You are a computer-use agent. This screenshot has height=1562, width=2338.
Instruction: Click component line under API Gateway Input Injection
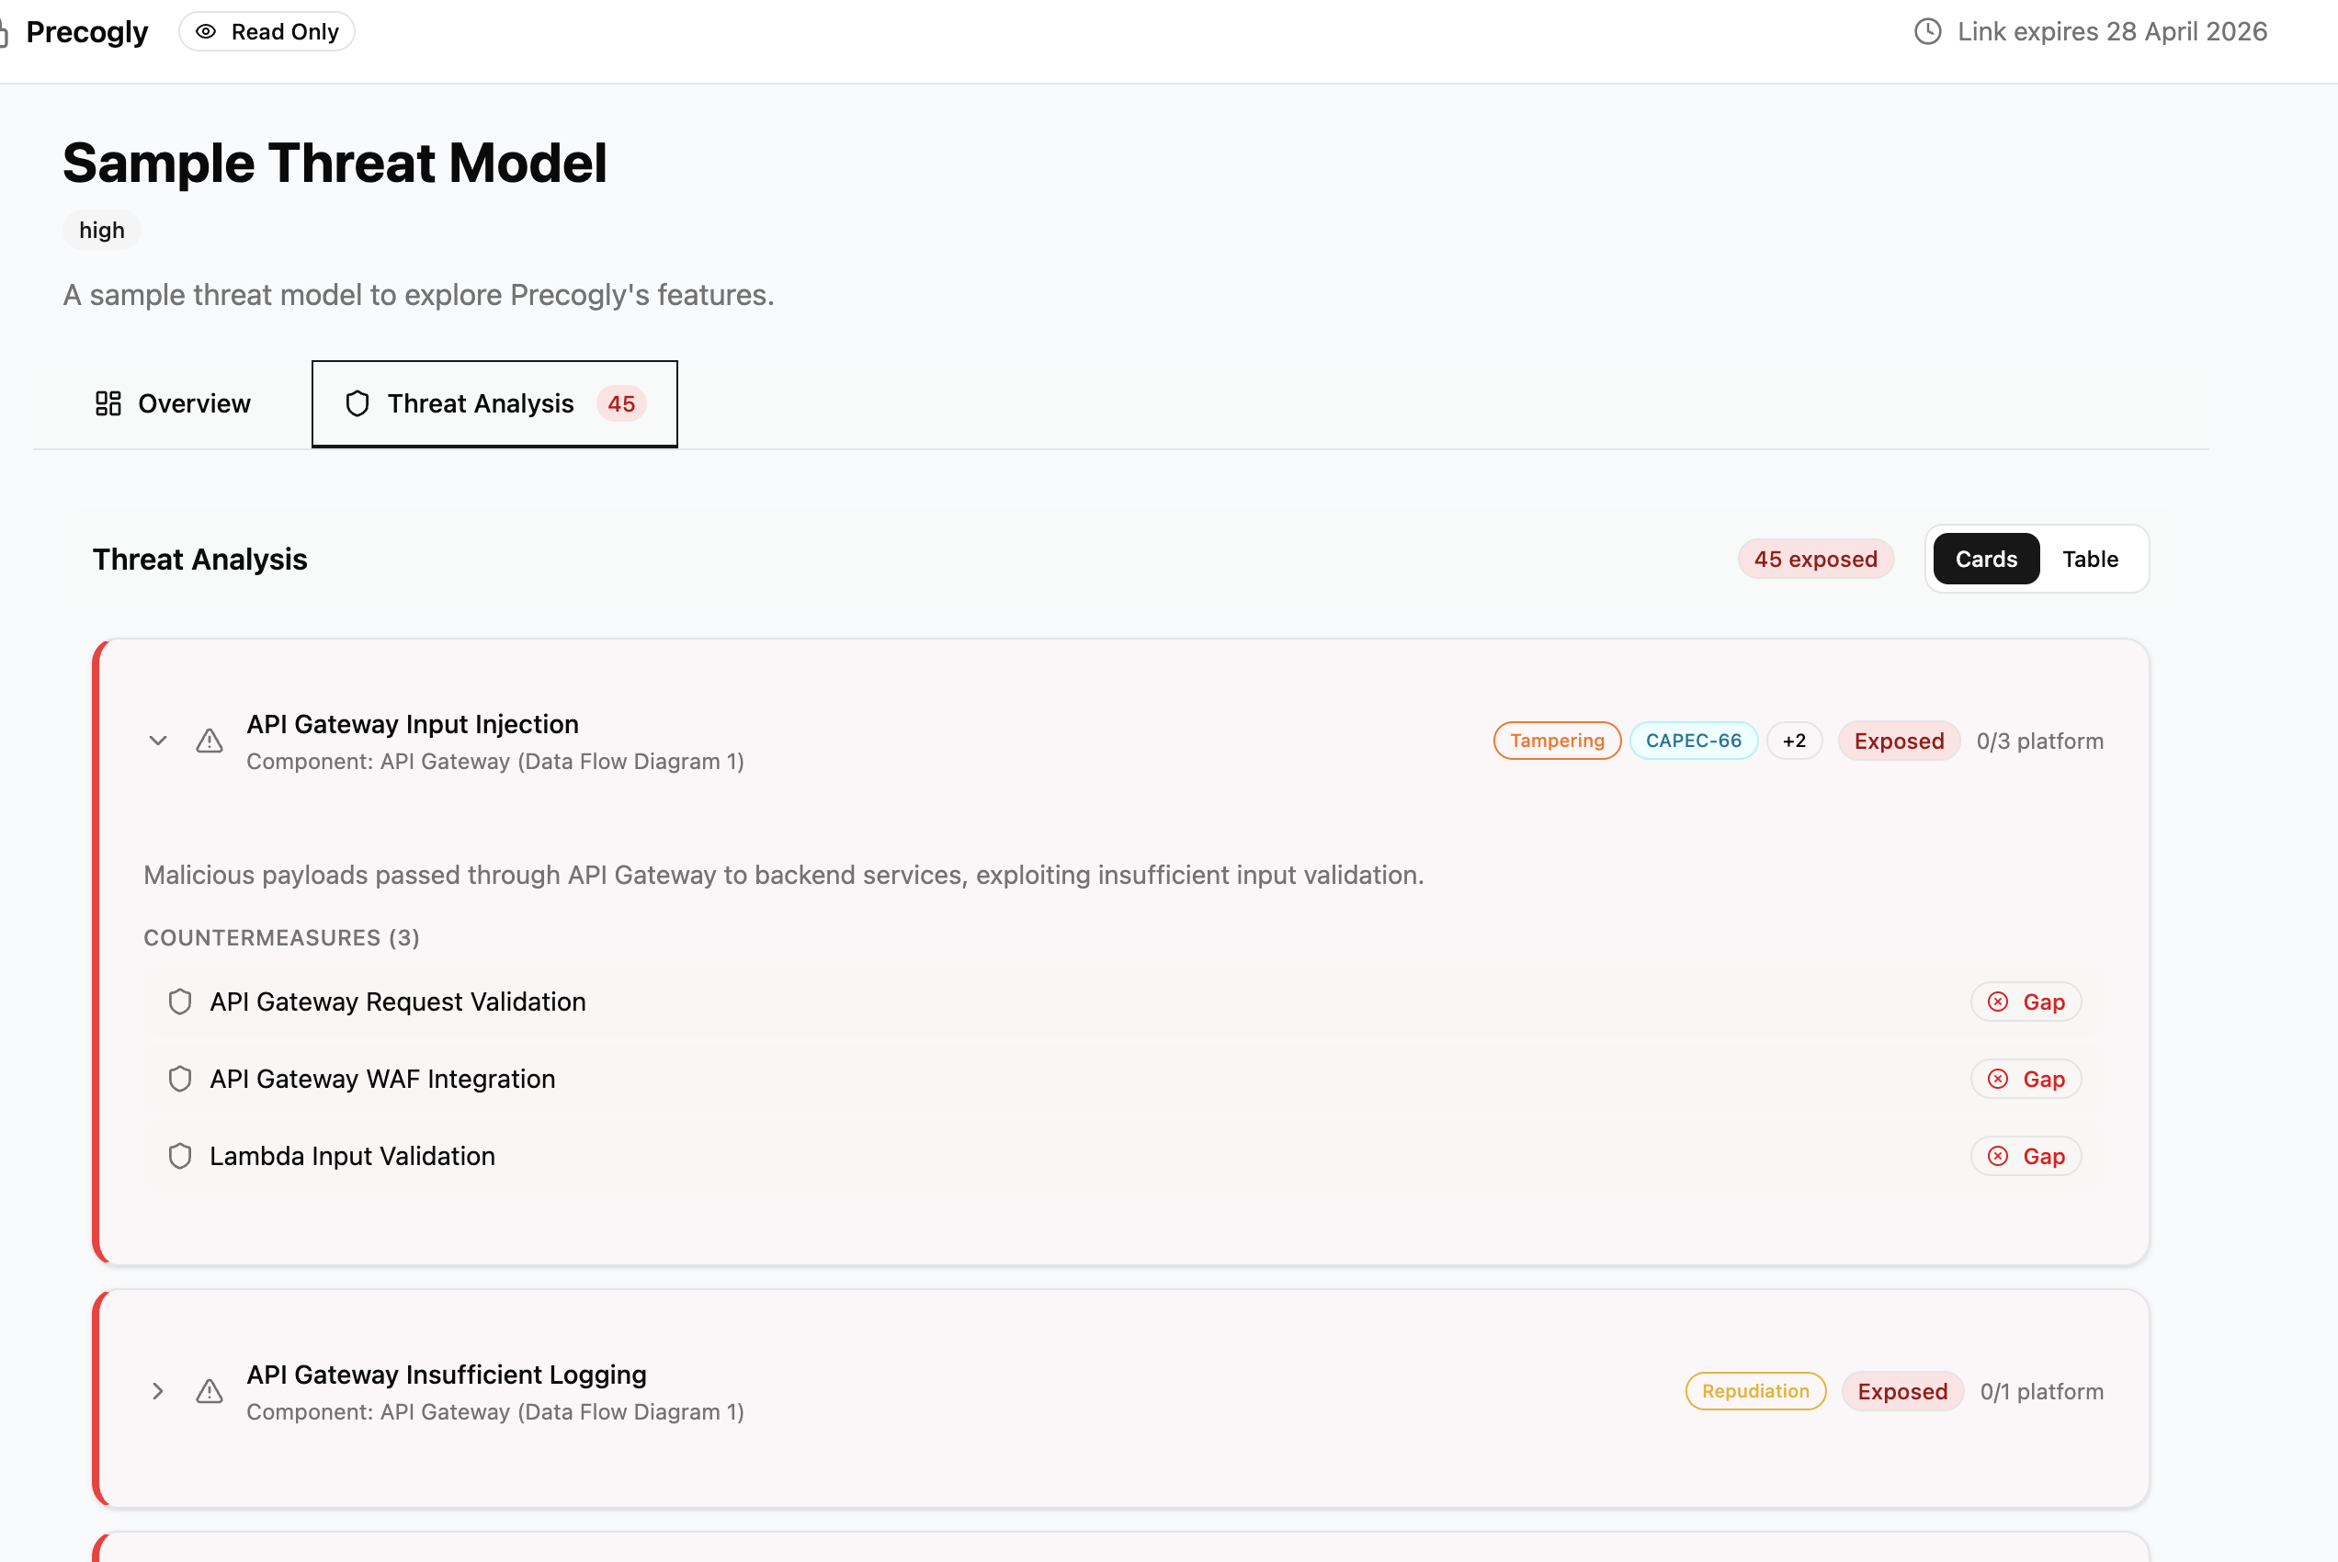(x=495, y=761)
